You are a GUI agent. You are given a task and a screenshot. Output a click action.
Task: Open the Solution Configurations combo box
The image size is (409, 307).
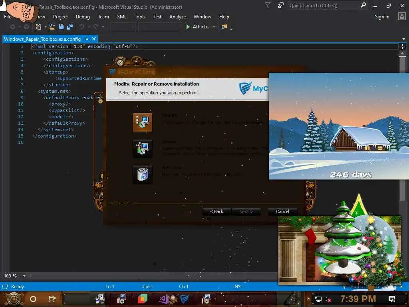[x=123, y=27]
